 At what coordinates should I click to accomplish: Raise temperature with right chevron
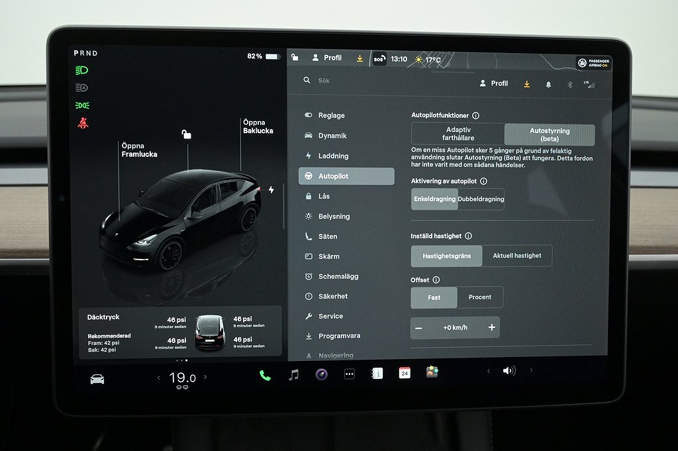(x=205, y=377)
